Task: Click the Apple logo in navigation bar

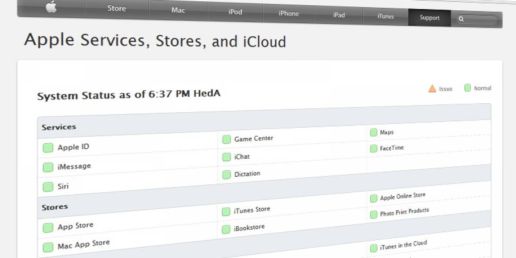Action: pos(51,7)
